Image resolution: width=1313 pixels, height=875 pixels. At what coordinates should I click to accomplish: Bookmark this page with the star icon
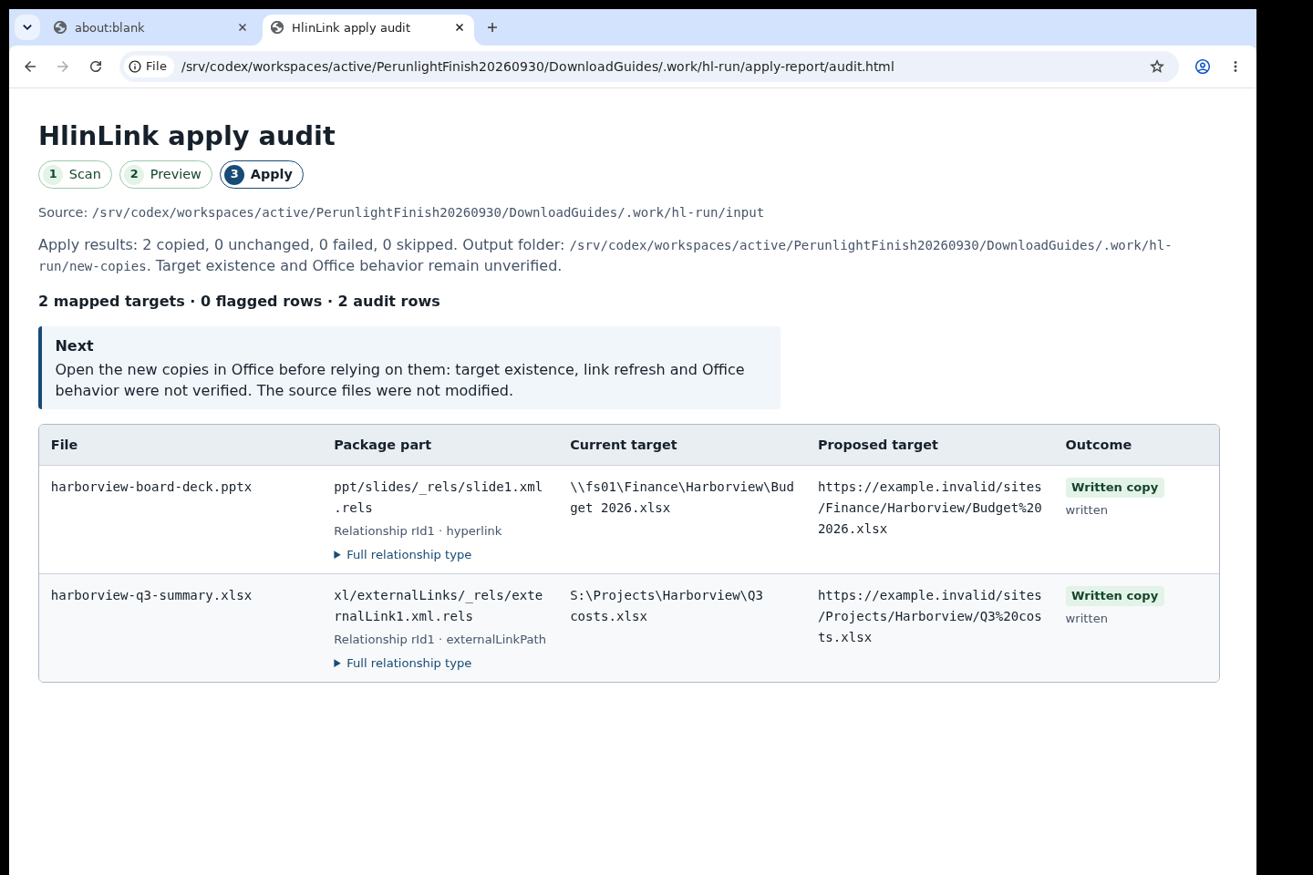(x=1157, y=67)
